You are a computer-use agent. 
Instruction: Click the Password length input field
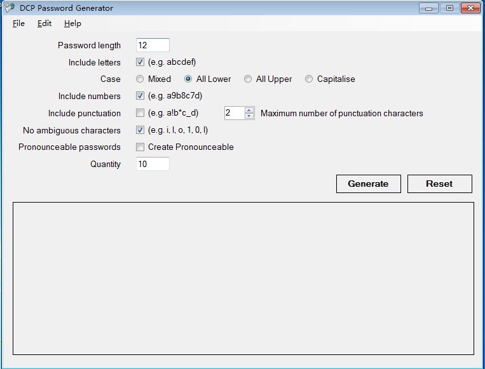click(153, 45)
